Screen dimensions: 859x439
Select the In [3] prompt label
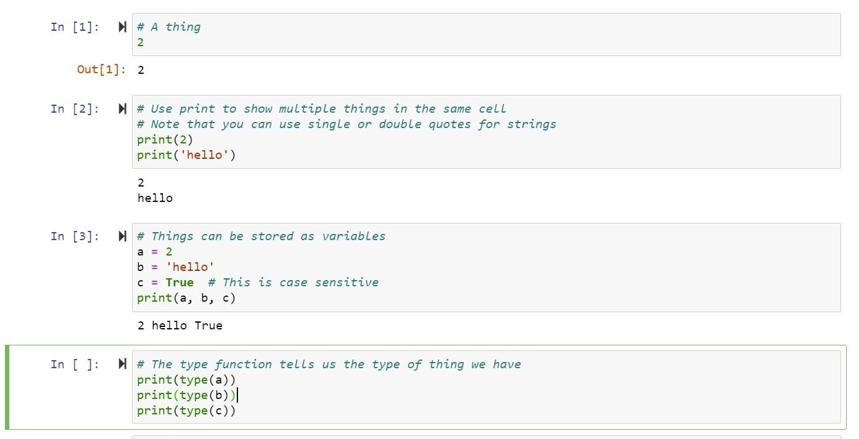[75, 236]
